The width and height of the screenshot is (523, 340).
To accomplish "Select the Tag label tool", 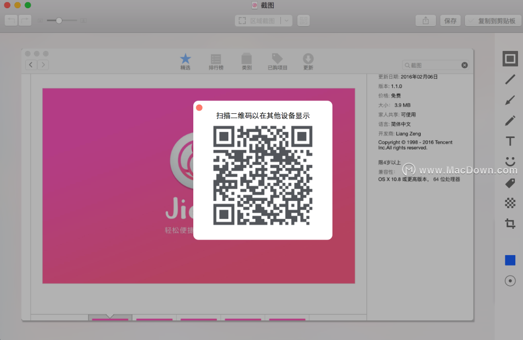I will [x=510, y=183].
